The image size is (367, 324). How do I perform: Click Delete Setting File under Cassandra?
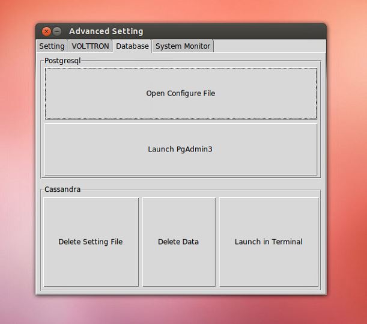(x=91, y=242)
